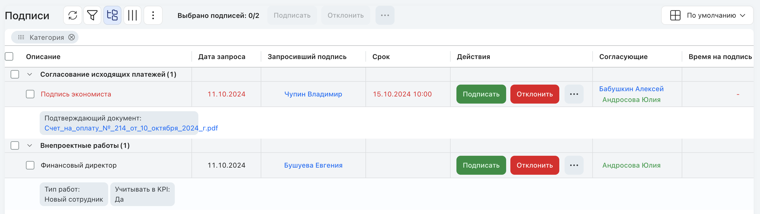Click the drag handle on Категория chip
The width and height of the screenshot is (760, 214).
[21, 37]
